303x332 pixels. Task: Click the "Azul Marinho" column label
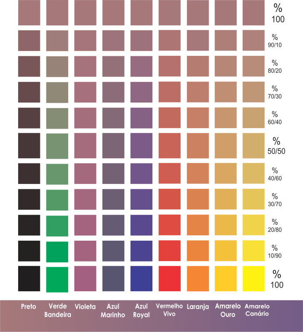point(113,310)
